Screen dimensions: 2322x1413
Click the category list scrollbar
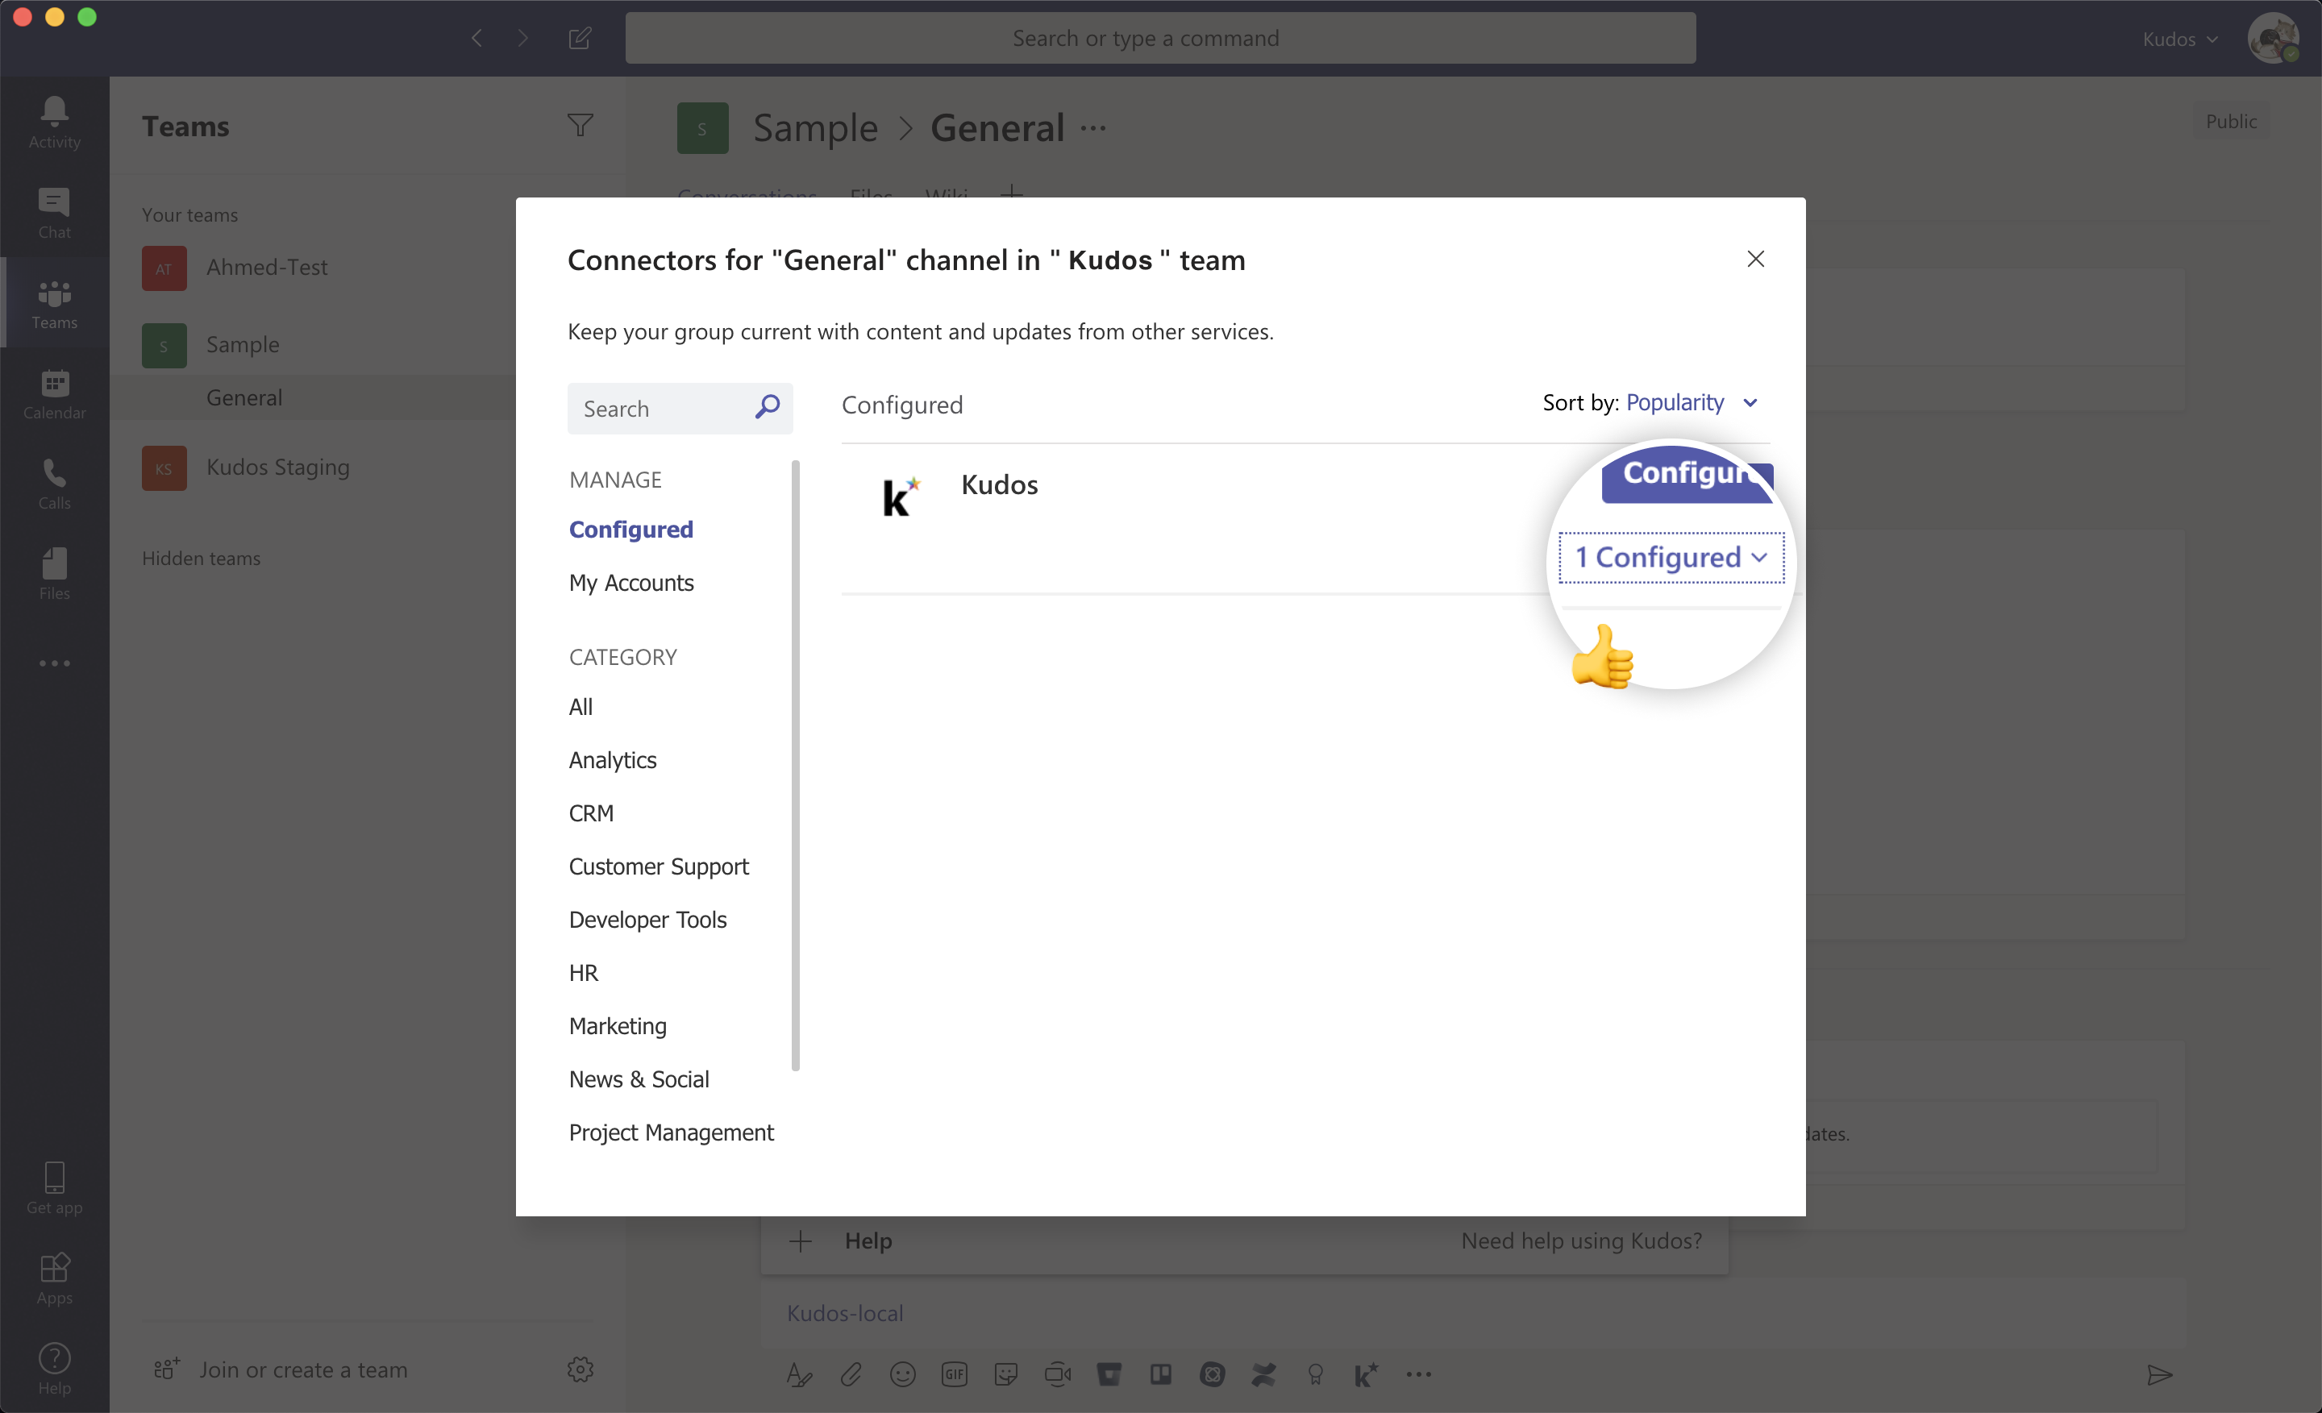pyautogui.click(x=795, y=765)
